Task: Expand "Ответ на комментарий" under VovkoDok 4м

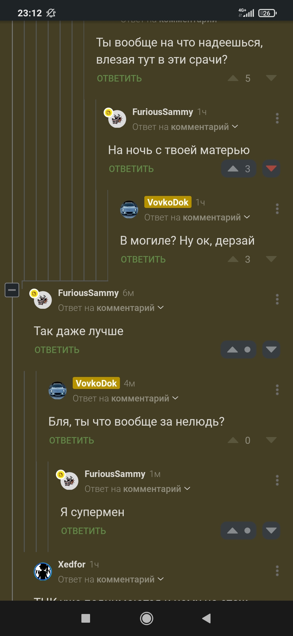Action: coord(126,398)
